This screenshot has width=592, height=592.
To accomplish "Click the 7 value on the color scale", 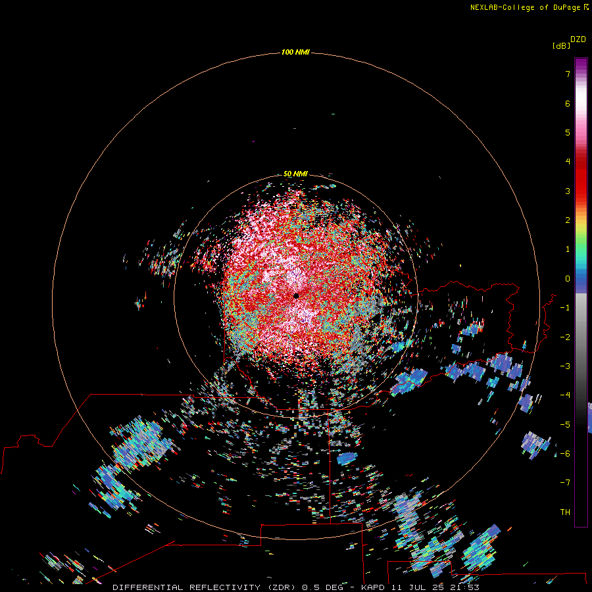I will (568, 74).
